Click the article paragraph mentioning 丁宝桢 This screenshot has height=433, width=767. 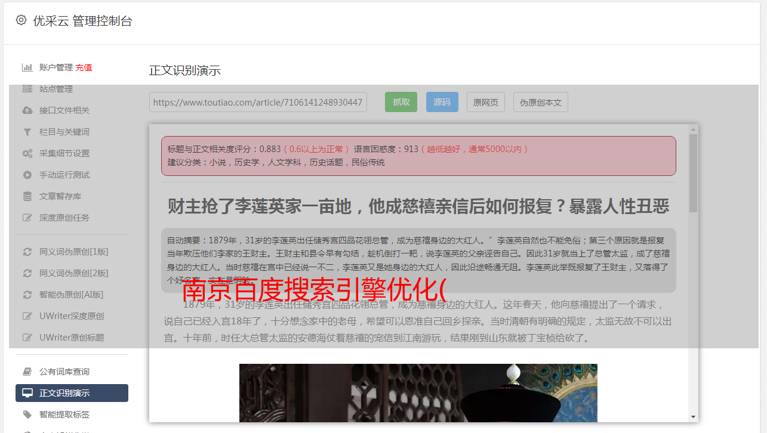(418, 321)
